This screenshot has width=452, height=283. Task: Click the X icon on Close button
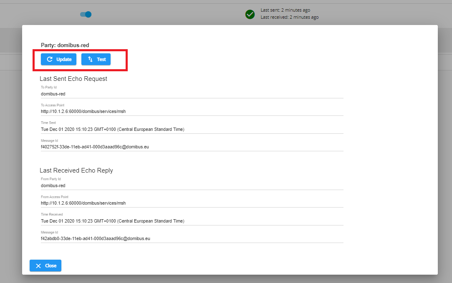(x=38, y=266)
